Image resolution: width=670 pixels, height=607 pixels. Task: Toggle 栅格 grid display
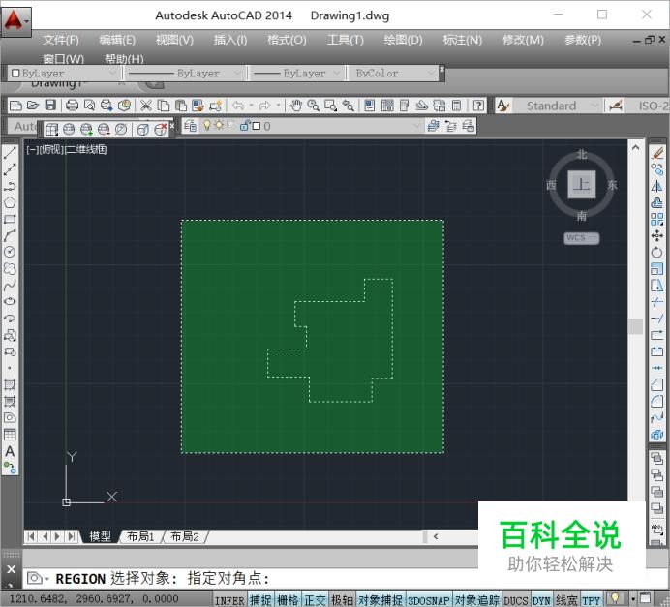(x=288, y=600)
